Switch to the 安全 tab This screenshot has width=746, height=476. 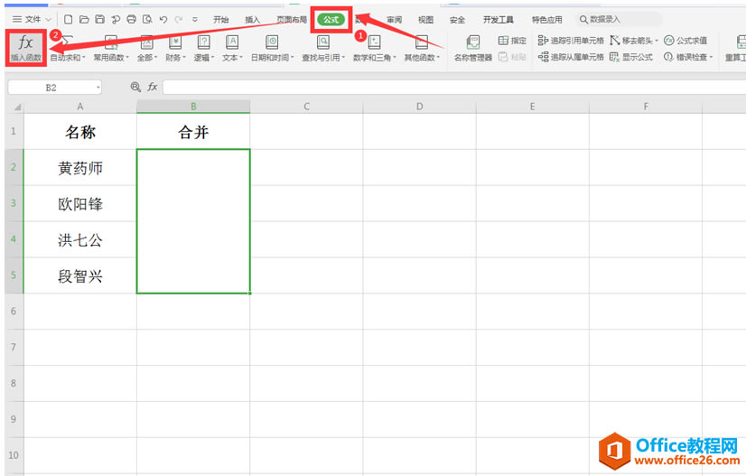(x=457, y=20)
